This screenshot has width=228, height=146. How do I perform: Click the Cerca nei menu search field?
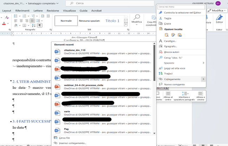click(x=181, y=7)
